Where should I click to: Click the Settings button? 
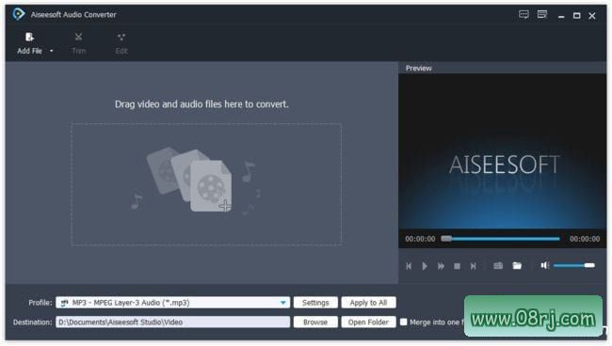315,303
